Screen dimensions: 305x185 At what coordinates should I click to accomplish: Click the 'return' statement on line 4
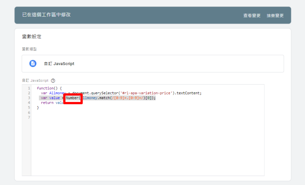tap(47, 103)
